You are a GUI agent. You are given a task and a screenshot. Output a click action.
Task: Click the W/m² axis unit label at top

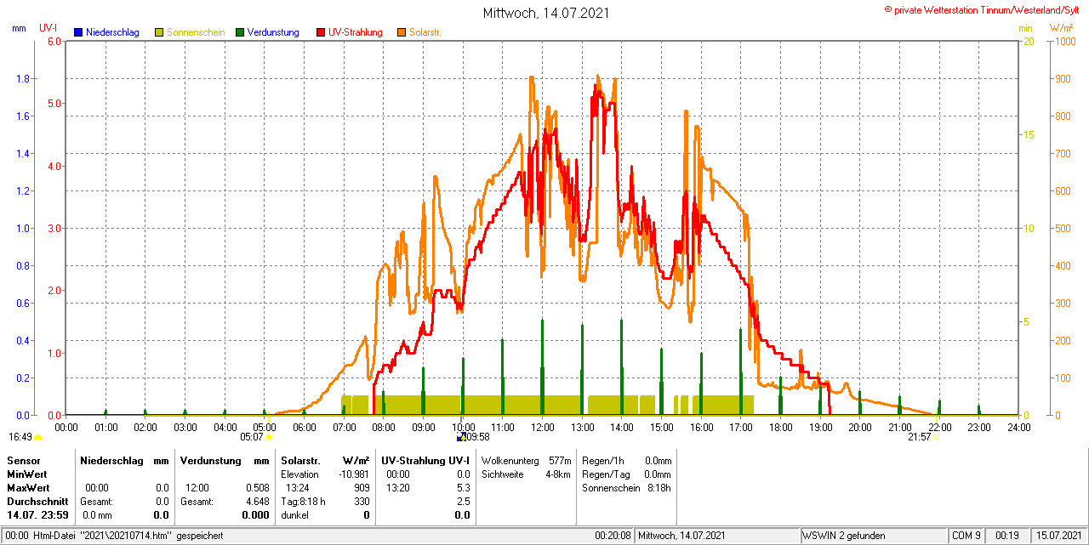click(x=1061, y=28)
